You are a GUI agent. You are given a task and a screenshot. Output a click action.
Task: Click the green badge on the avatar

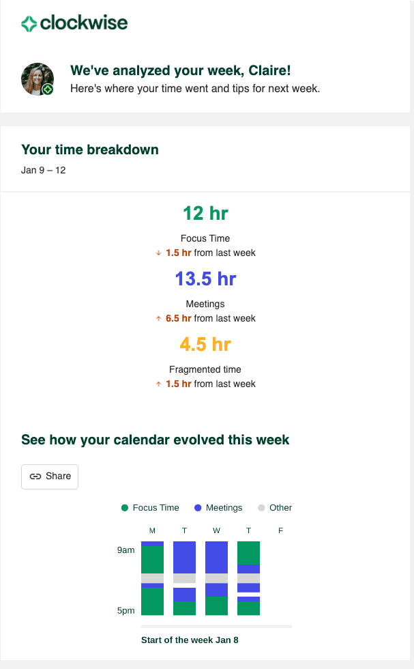coord(48,89)
